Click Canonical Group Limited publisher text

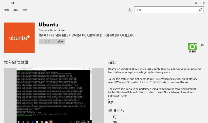[x=52, y=30]
